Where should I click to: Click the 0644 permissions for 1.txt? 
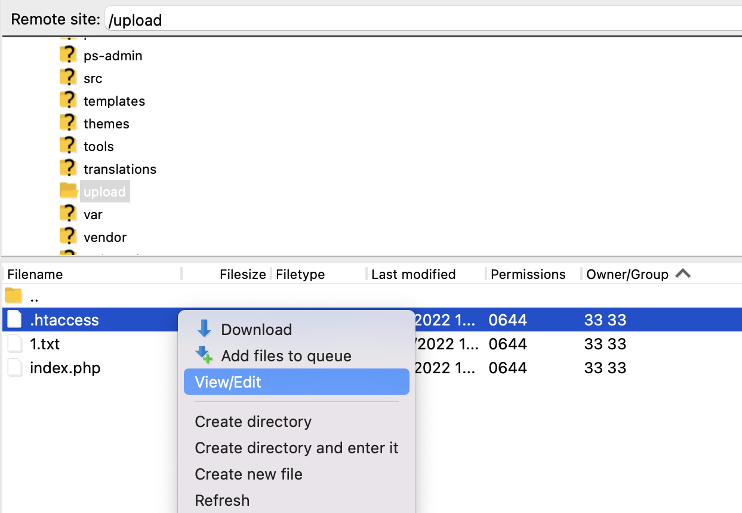coord(507,344)
